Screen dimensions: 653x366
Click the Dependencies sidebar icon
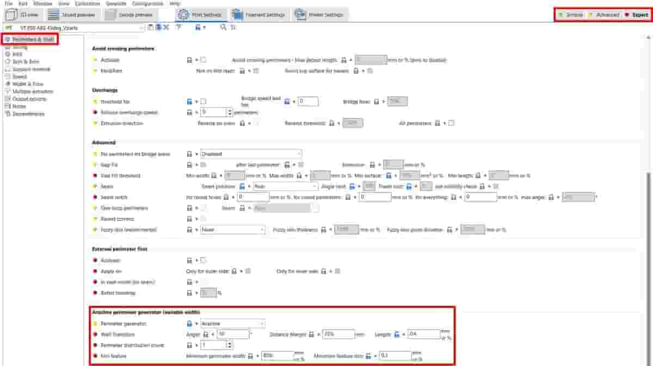8,114
